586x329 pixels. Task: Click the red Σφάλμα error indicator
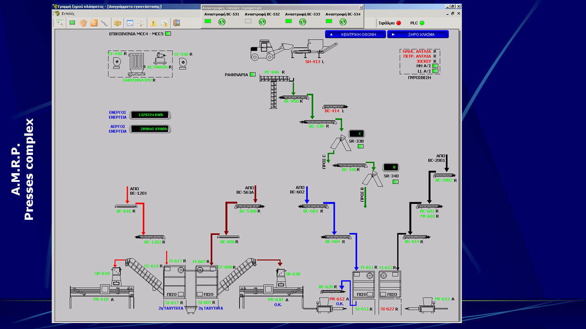[x=398, y=23]
